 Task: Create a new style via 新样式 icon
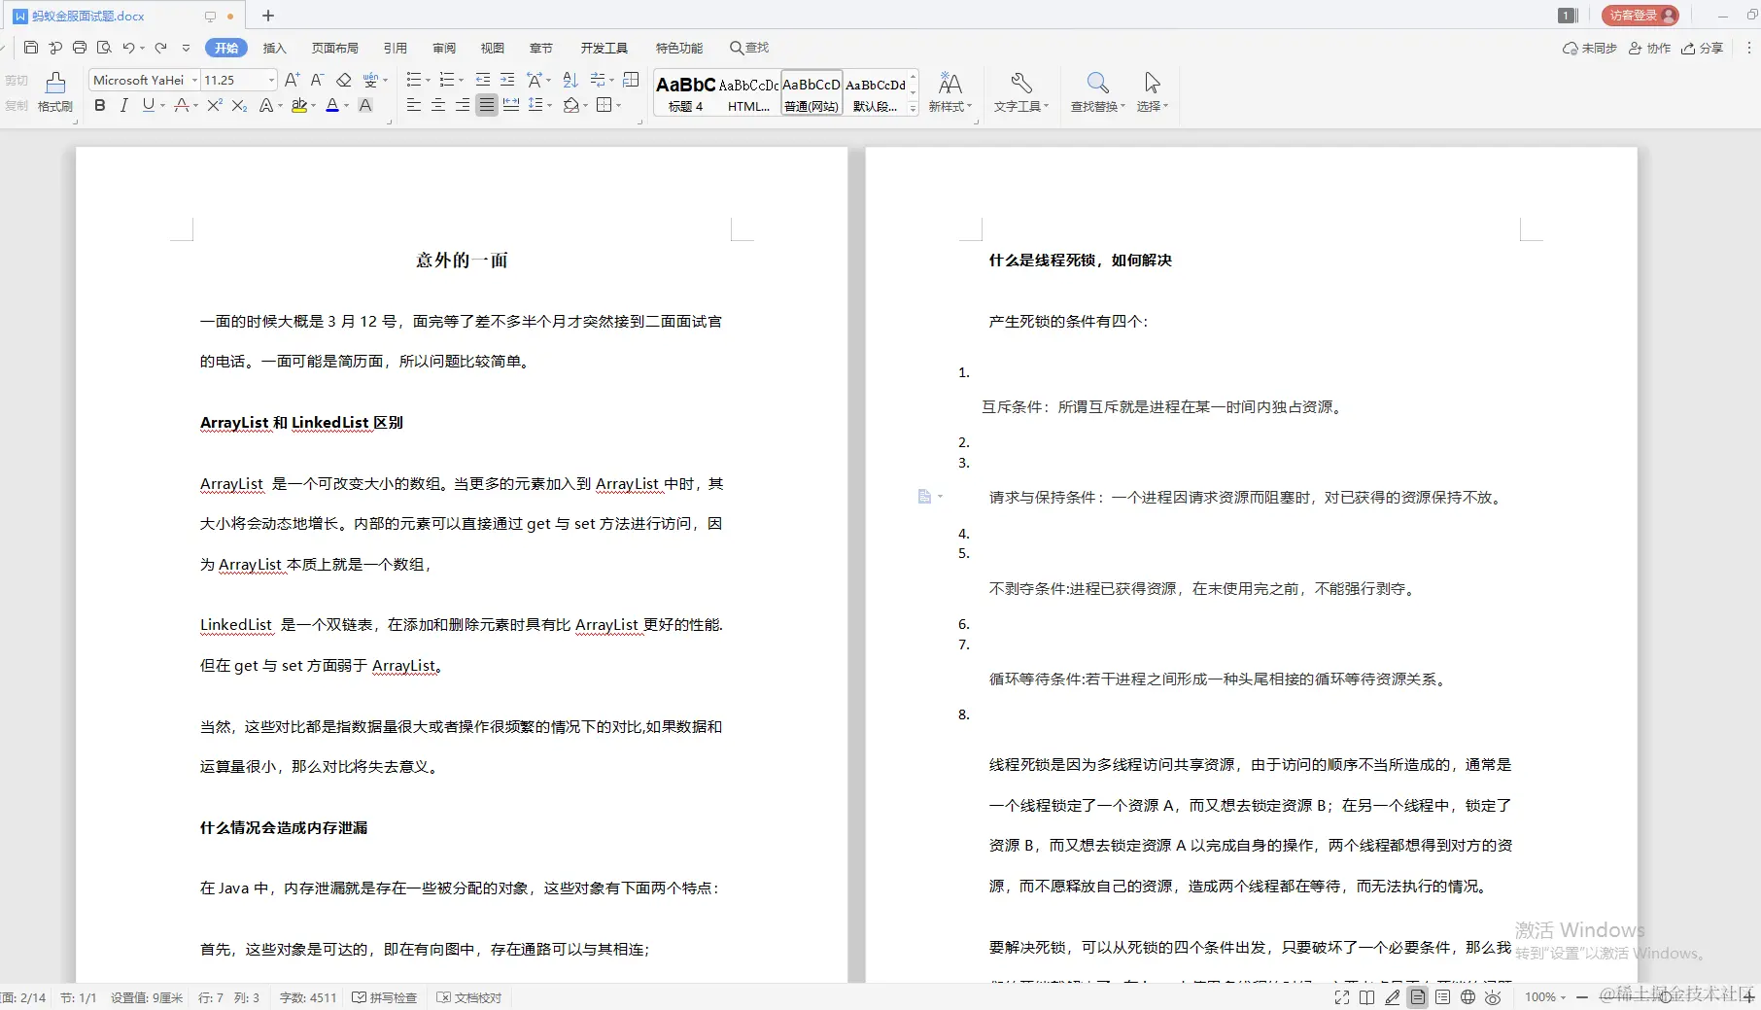[x=950, y=92]
